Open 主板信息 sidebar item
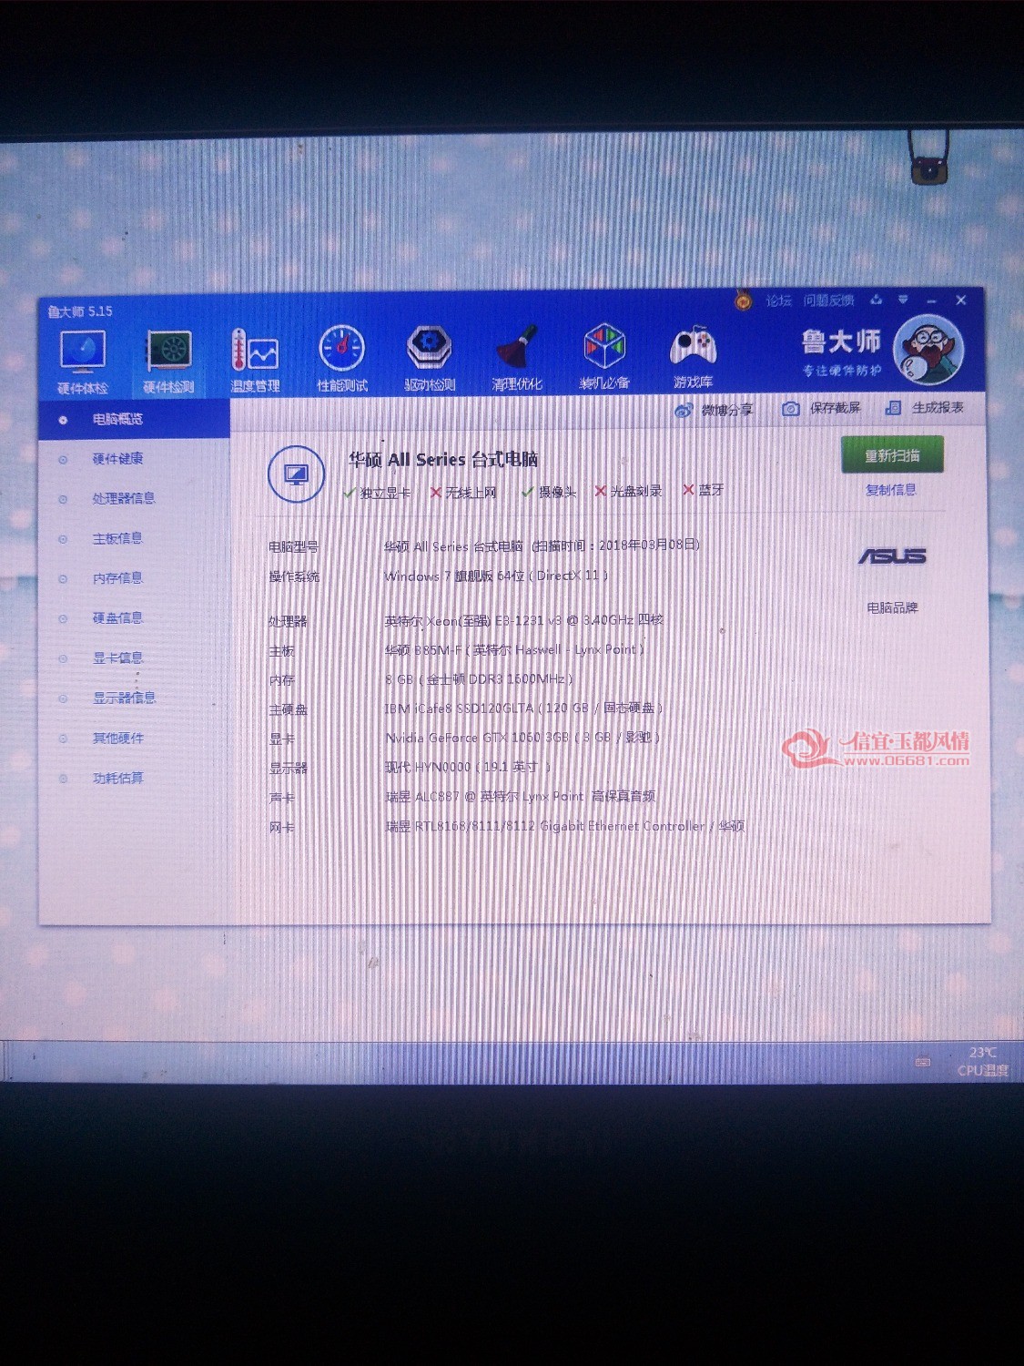 pyautogui.click(x=117, y=538)
